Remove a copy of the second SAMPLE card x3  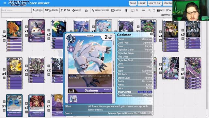(x=183, y=39)
